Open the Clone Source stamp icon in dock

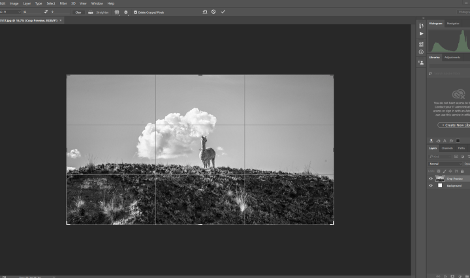point(421,63)
